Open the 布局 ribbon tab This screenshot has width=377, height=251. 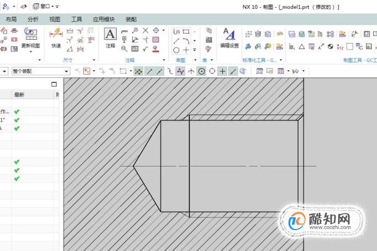(11, 19)
